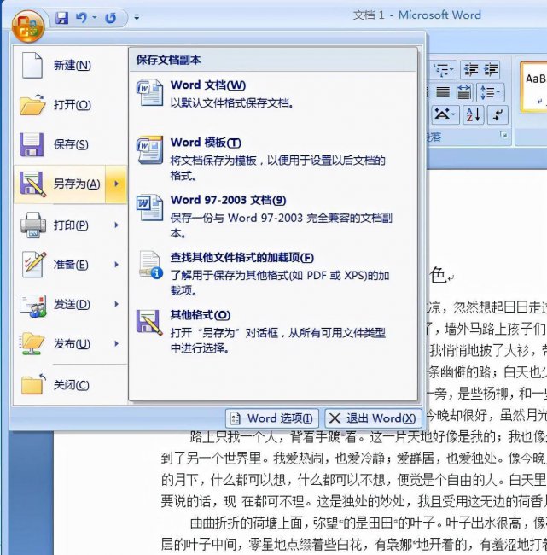Image resolution: width=547 pixels, height=555 pixels.
Task: Expand the 另存为 submenu arrow
Action: tap(116, 184)
